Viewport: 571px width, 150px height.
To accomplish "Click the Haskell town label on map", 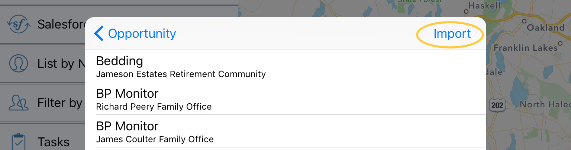I will click(484, 6).
